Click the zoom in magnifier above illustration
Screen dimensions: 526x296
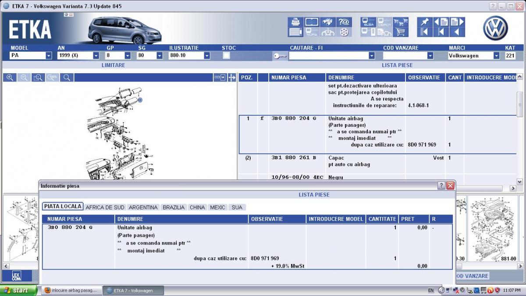tap(10, 78)
